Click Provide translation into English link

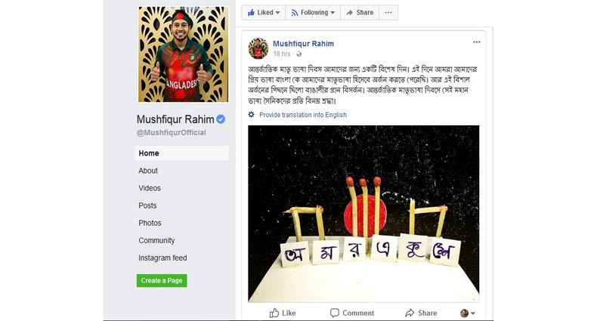(x=303, y=115)
